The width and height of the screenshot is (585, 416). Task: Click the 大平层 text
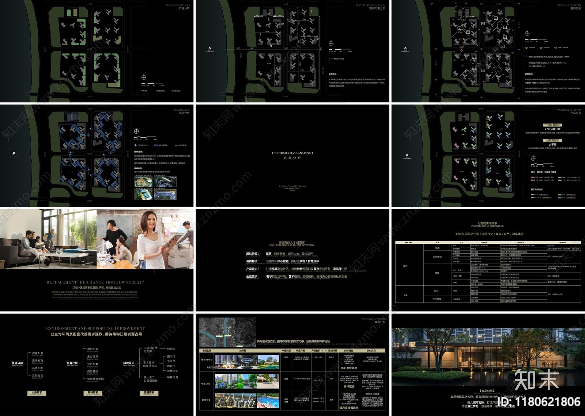(552, 145)
